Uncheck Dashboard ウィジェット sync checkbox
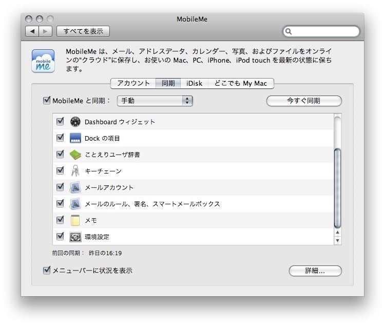The height and width of the screenshot is (325, 385). [x=60, y=121]
